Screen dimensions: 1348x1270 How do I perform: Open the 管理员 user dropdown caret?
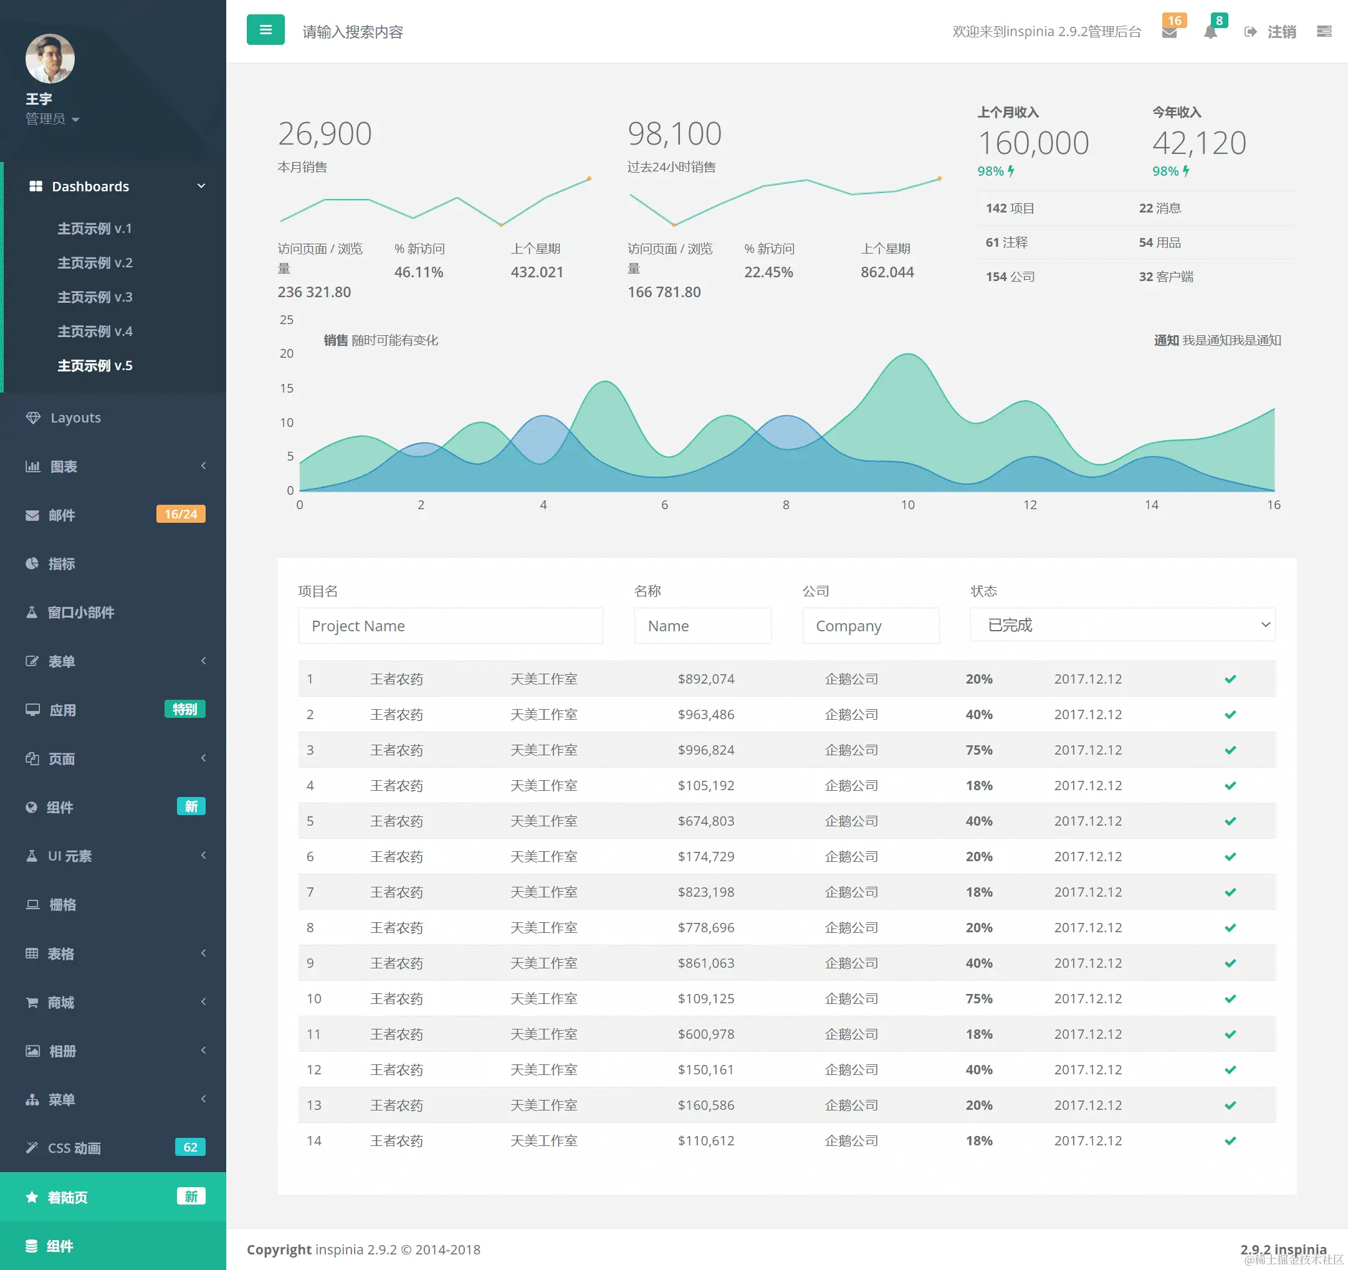tap(75, 120)
